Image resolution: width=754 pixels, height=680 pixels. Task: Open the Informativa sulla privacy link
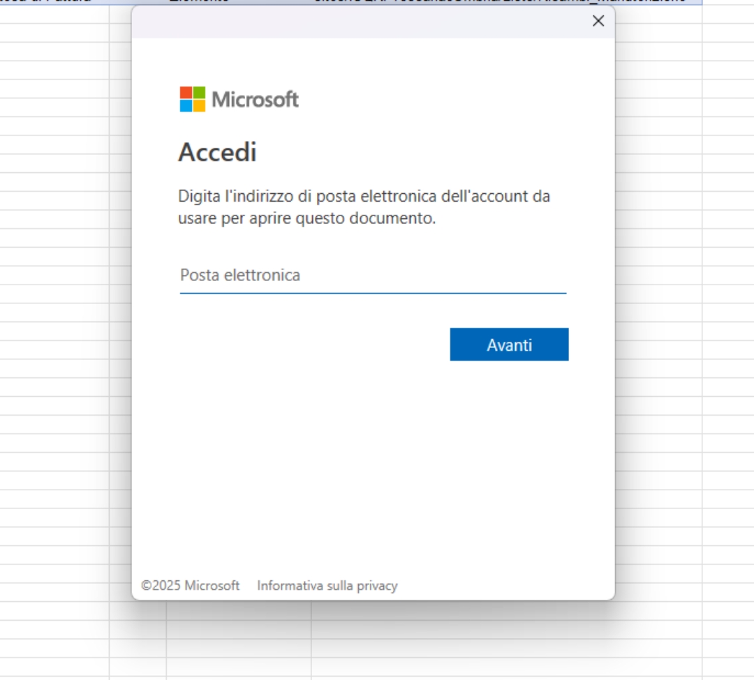tap(327, 586)
